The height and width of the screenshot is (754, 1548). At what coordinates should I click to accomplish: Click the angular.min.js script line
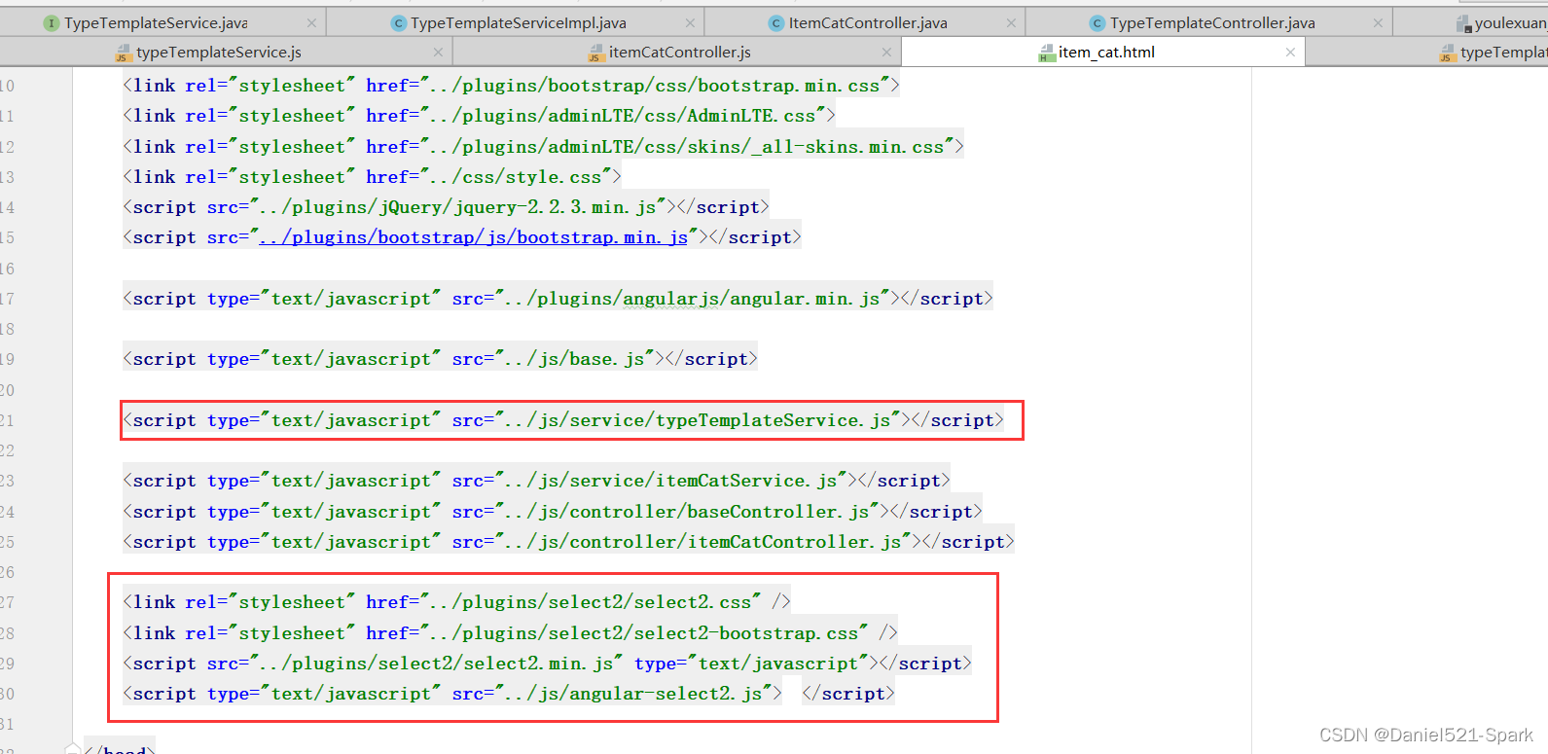coord(558,299)
